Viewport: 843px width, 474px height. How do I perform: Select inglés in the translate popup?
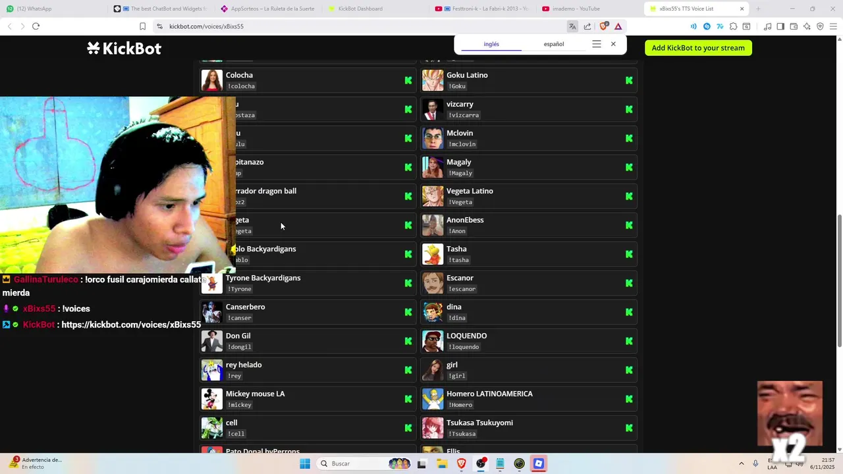pyautogui.click(x=491, y=44)
